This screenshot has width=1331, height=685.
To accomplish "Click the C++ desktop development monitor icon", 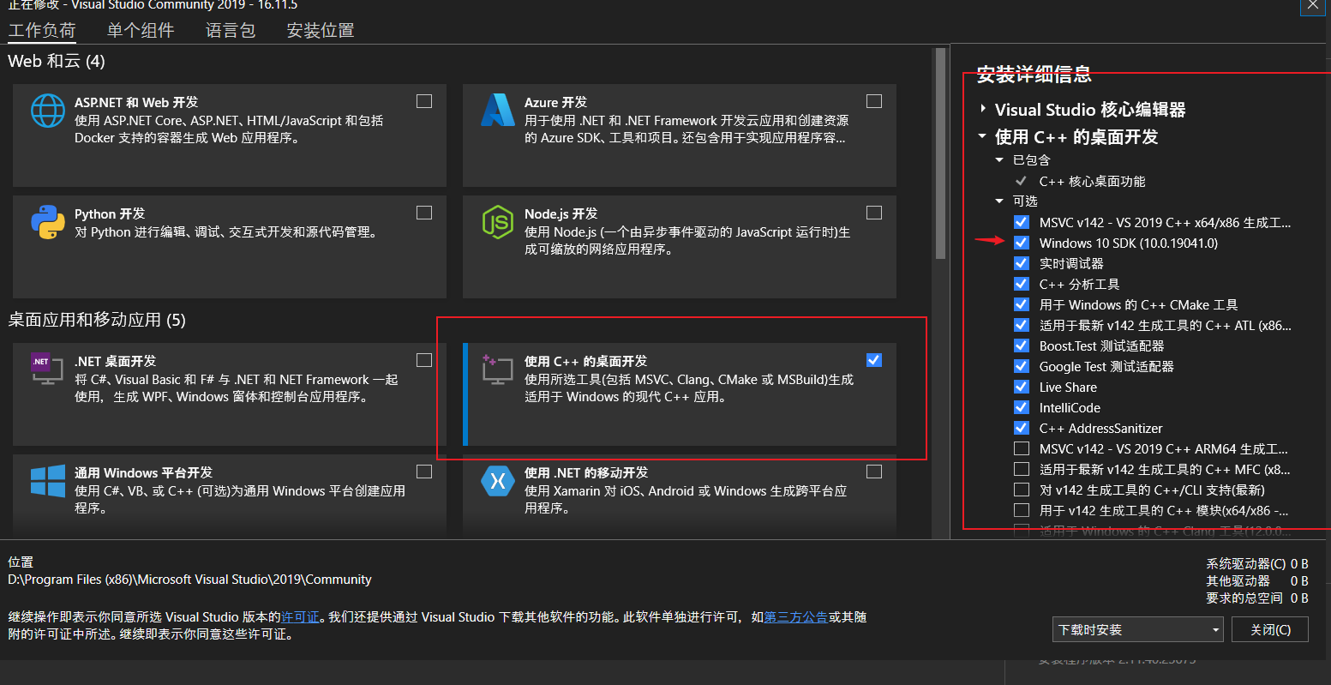I will (x=497, y=370).
